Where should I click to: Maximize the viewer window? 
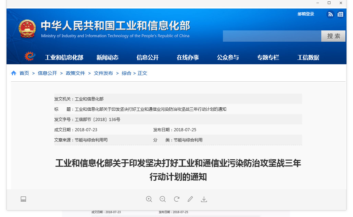(x=329, y=3)
